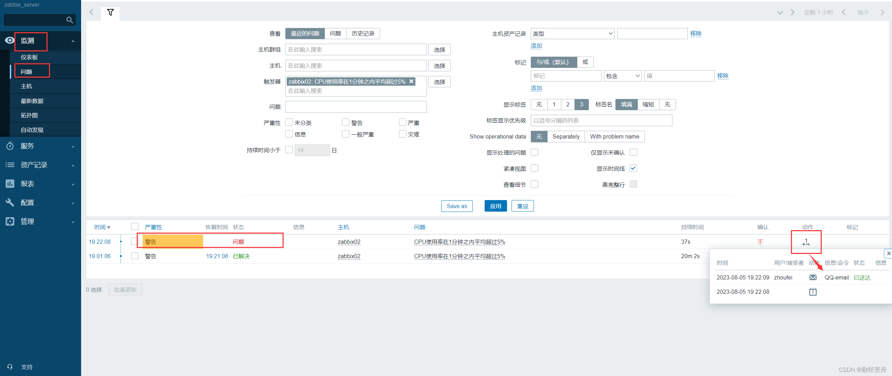Click the eye icon for Monitoring section

pyautogui.click(x=10, y=41)
